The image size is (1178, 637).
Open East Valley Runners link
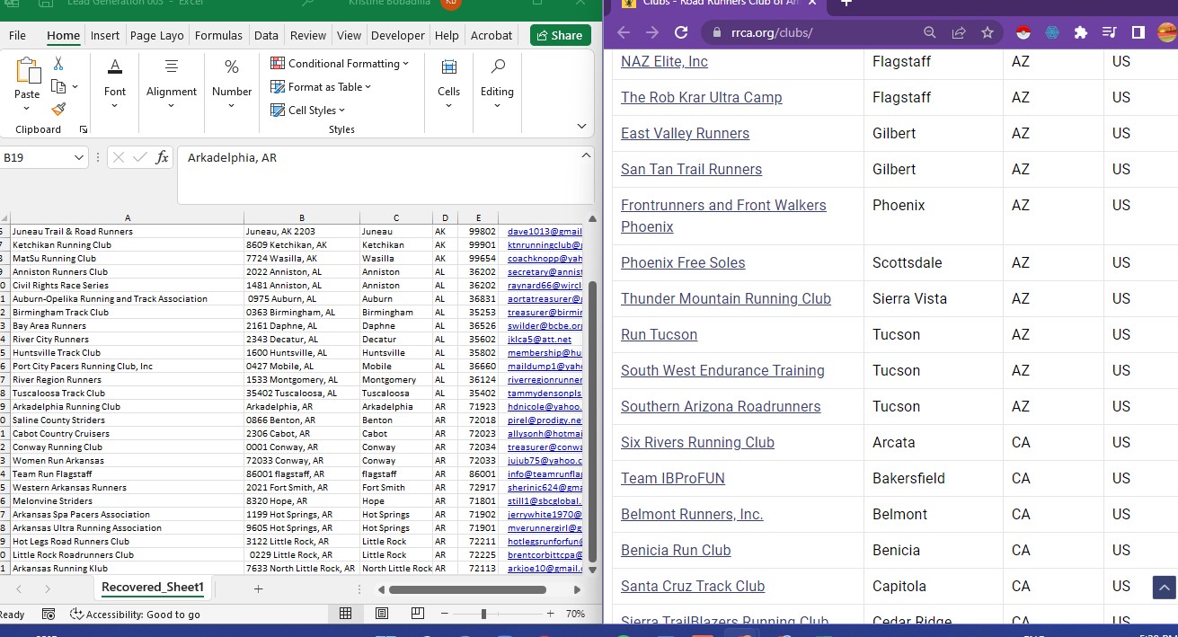[685, 133]
